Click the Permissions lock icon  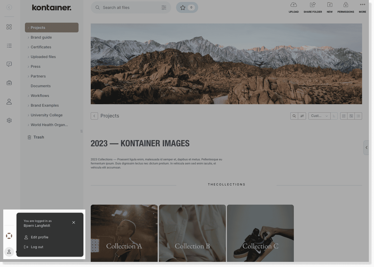click(x=346, y=5)
